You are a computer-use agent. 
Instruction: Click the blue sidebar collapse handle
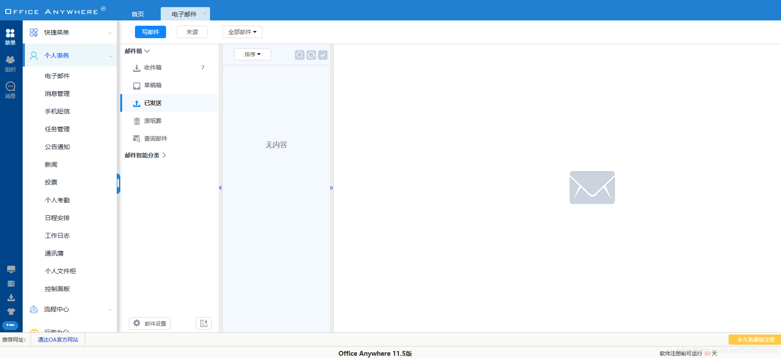click(x=119, y=184)
